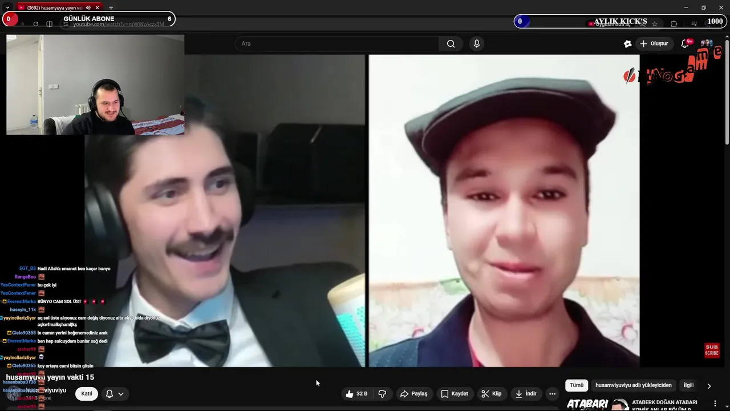Select the Tümü filter chip

(x=577, y=385)
